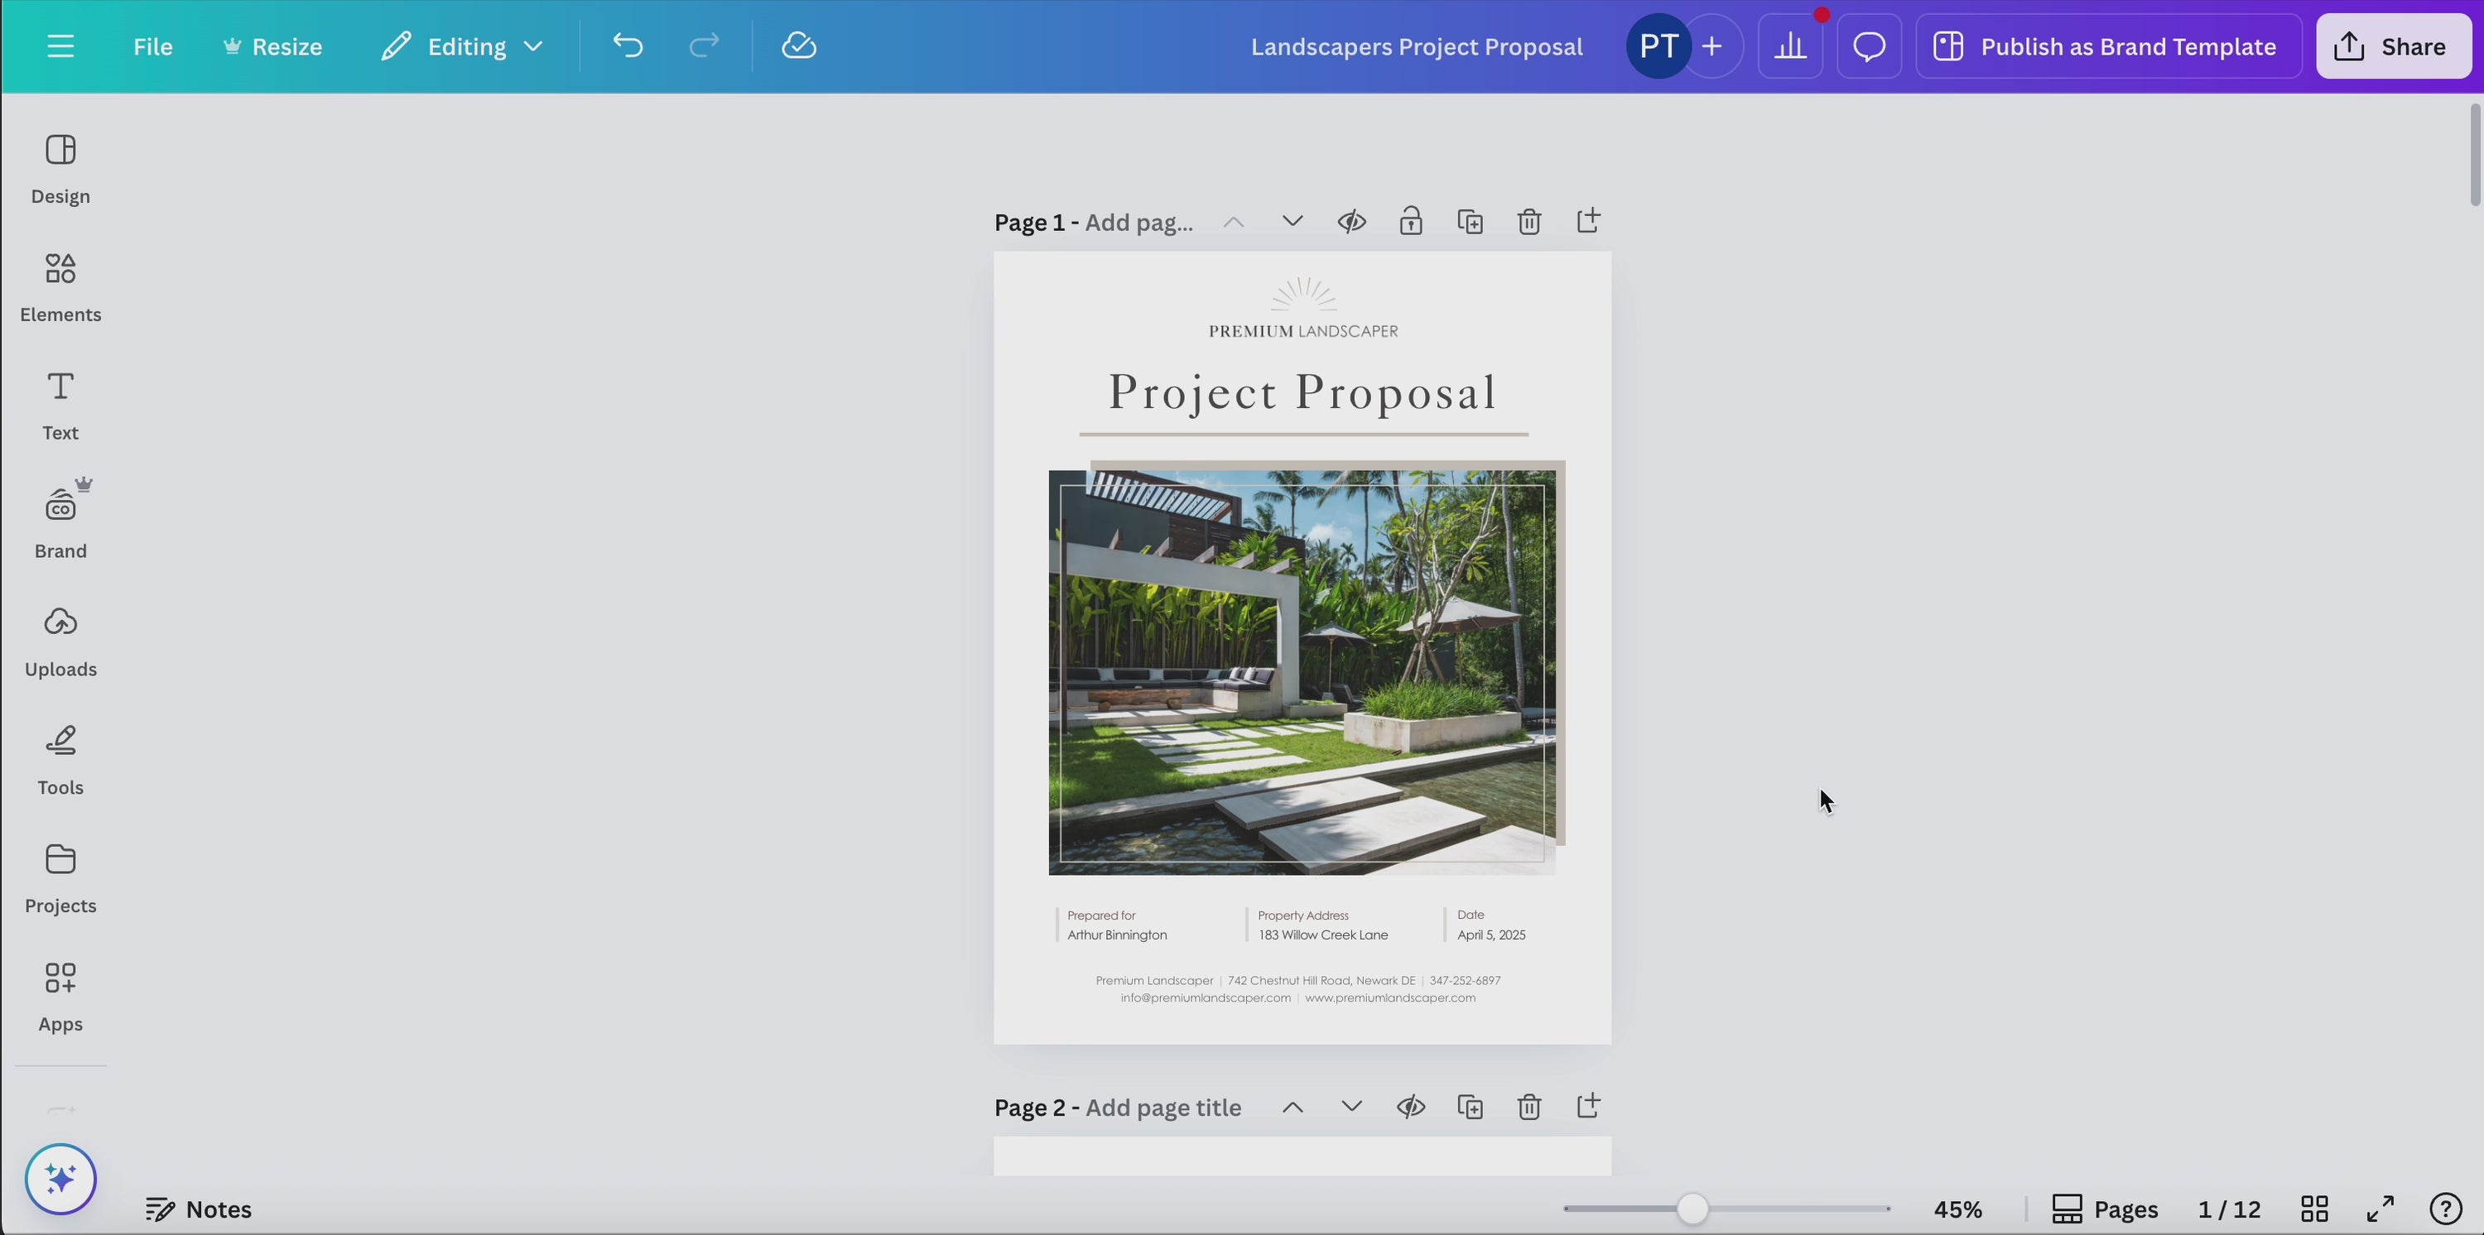Image resolution: width=2484 pixels, height=1235 pixels.
Task: Check cloud save status icon
Action: 799,46
